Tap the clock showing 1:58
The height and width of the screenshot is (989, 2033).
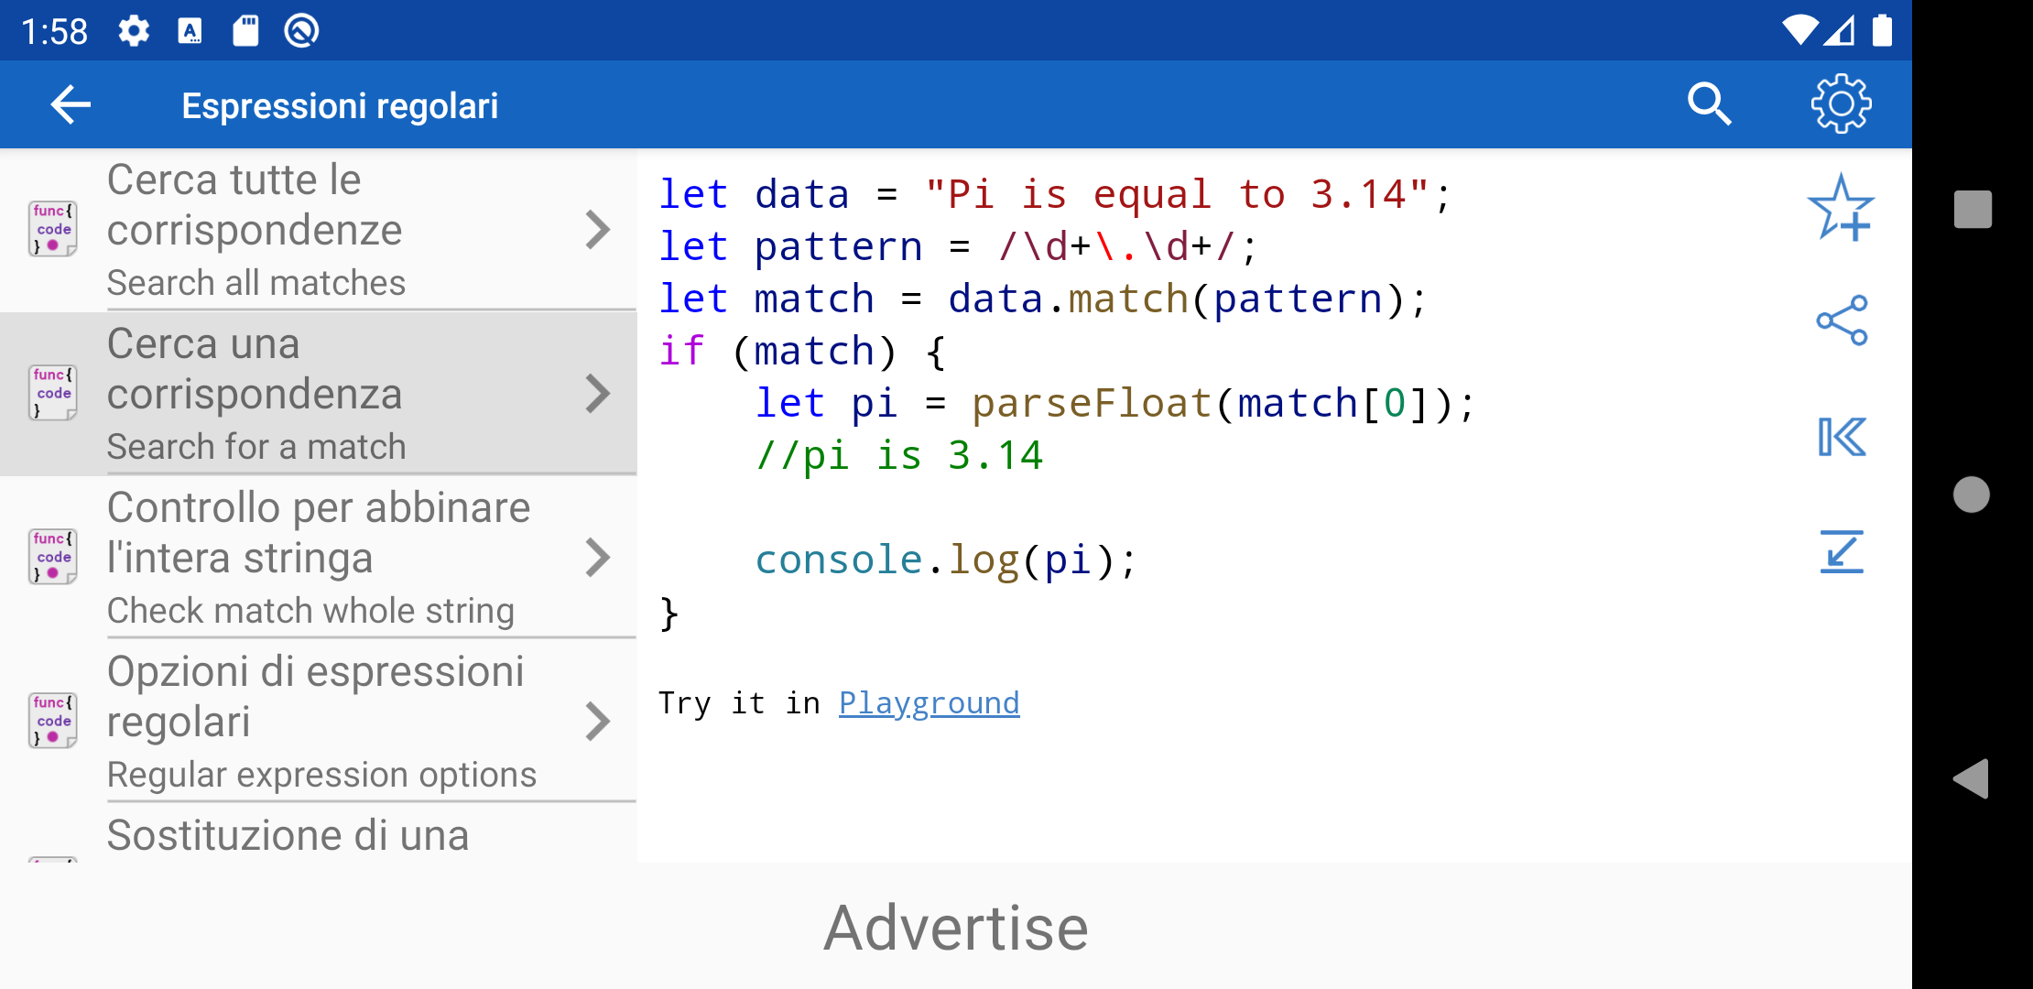[54, 32]
